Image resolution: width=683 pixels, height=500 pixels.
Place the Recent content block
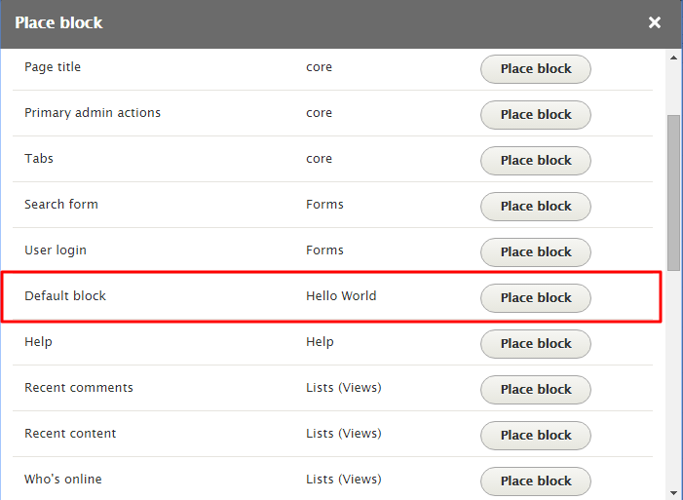[x=536, y=436]
